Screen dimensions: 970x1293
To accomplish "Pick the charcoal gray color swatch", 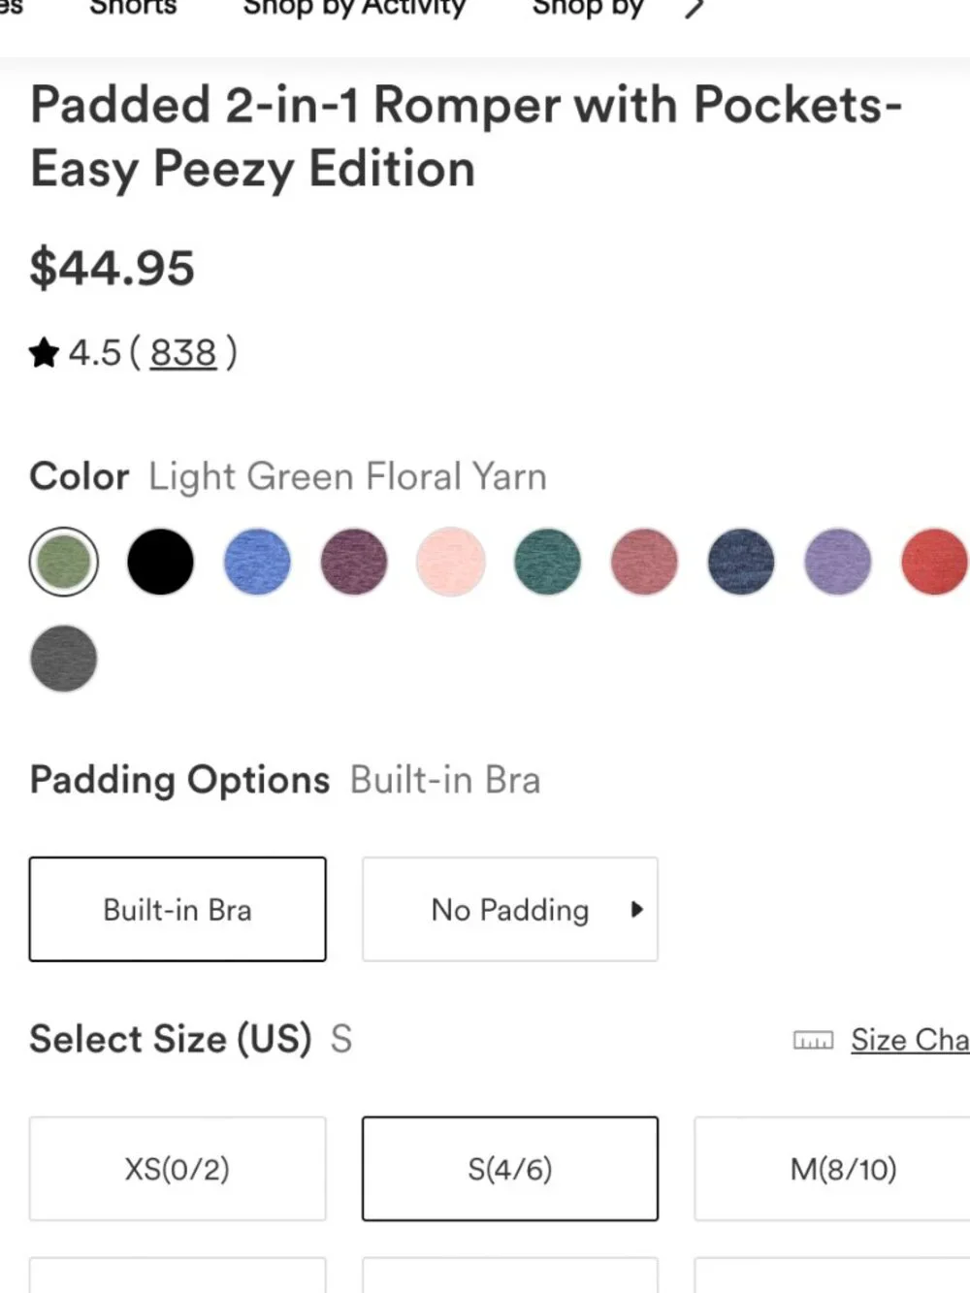I will (x=64, y=659).
